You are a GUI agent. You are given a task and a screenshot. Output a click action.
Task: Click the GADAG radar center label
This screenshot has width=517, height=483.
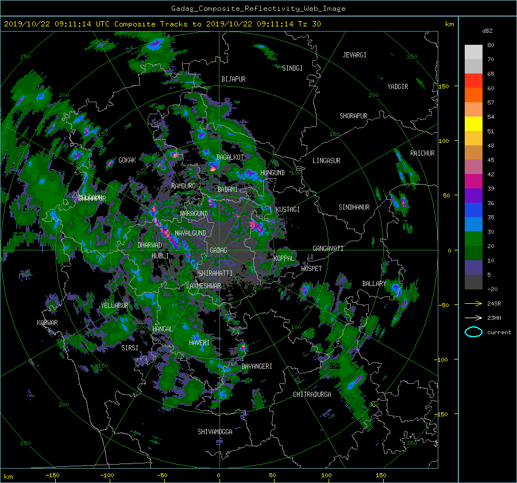pos(218,250)
